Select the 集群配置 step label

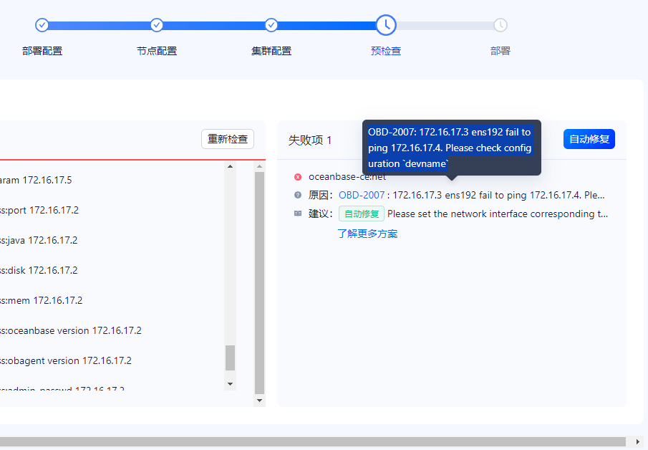pos(271,51)
